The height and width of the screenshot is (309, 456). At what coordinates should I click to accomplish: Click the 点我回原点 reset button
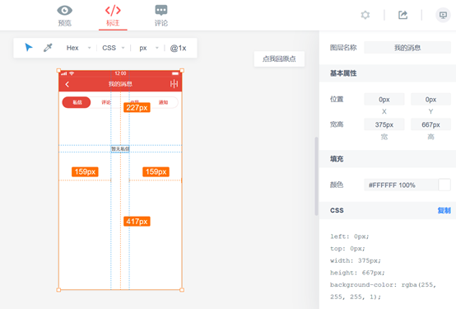(279, 59)
